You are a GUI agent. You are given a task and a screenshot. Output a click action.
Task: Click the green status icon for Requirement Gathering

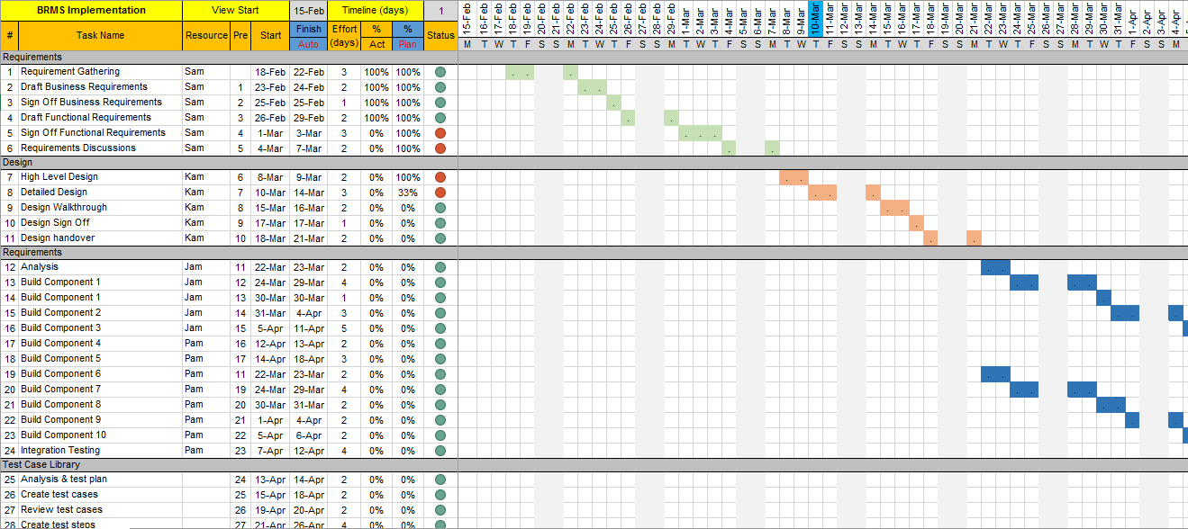440,71
